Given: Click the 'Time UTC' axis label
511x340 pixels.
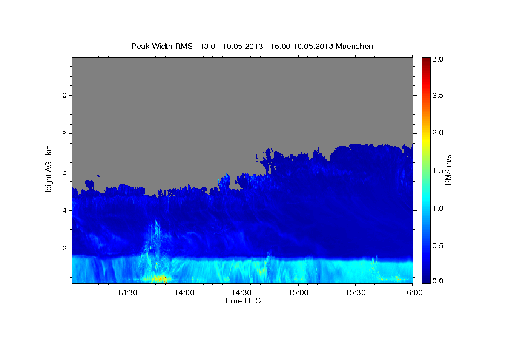Looking at the screenshot, I should [x=242, y=301].
